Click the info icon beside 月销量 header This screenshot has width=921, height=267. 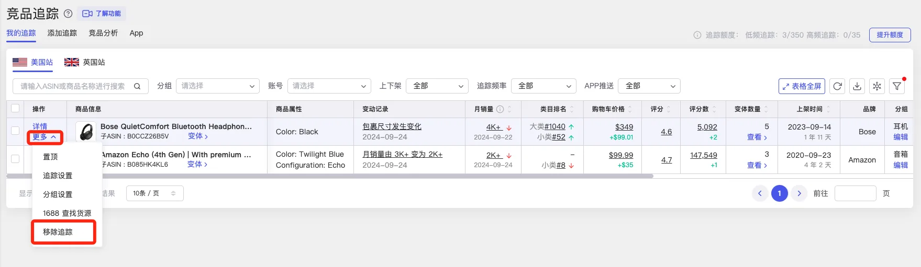click(x=500, y=109)
